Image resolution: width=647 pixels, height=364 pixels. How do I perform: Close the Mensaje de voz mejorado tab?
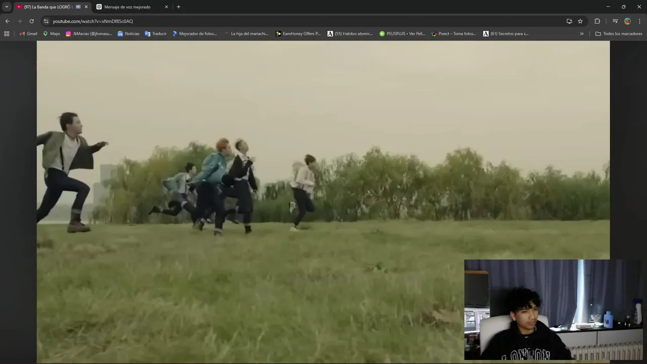click(166, 7)
